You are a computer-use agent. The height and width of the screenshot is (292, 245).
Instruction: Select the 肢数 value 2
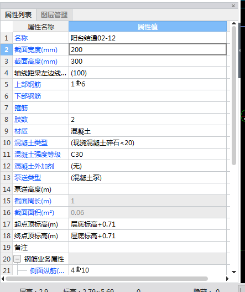tap(148, 119)
